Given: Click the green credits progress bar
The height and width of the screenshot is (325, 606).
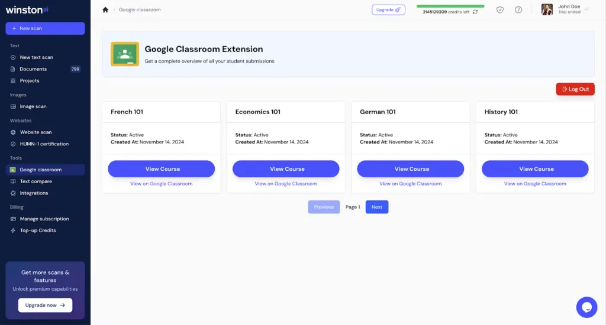Looking at the screenshot, I should click(x=450, y=6).
